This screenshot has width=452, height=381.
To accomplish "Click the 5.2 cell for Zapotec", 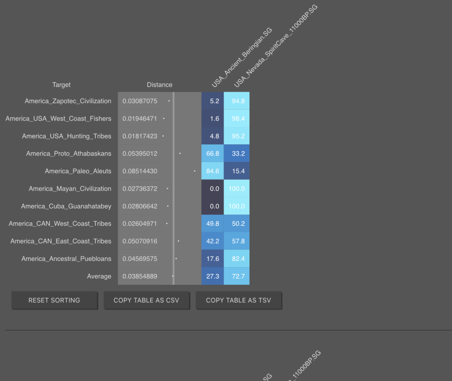I will pyautogui.click(x=213, y=101).
